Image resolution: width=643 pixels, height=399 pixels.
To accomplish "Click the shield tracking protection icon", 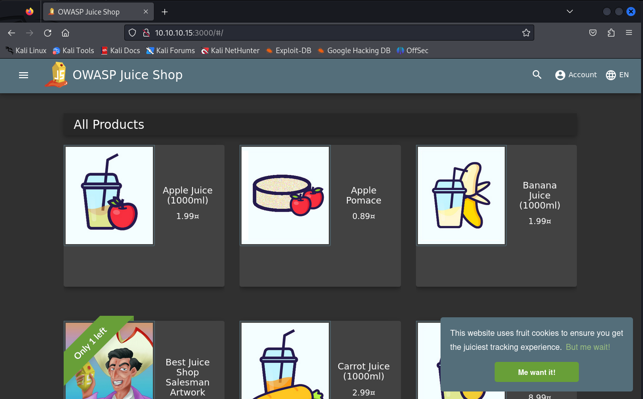I will coord(132,33).
